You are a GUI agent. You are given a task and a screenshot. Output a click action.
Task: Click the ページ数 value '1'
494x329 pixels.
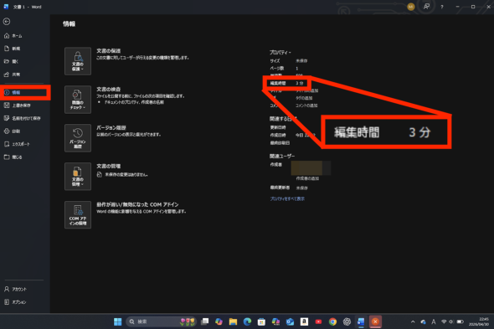[296, 69]
